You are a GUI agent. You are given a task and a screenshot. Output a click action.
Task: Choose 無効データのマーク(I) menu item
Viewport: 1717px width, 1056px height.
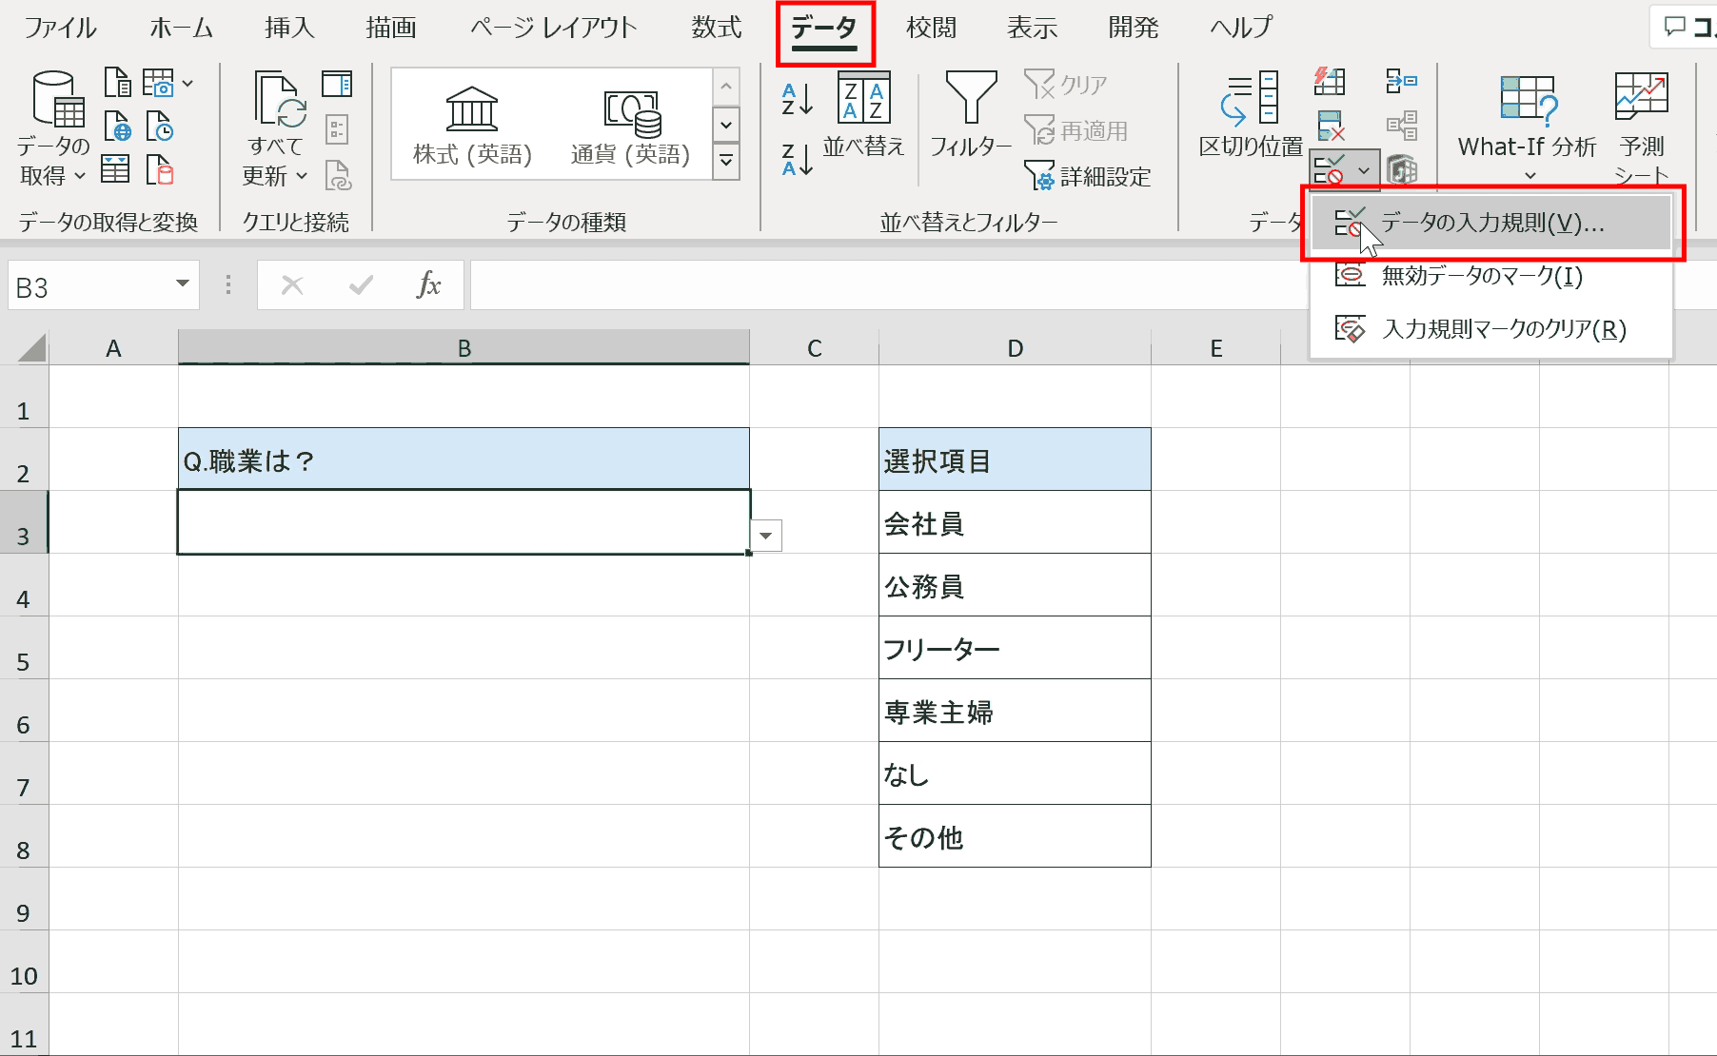click(1491, 276)
